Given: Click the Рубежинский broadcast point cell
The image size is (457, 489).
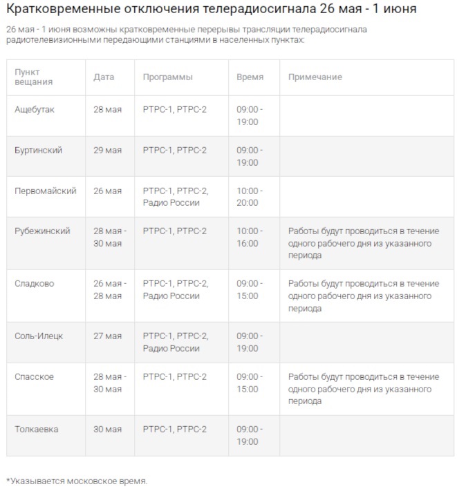Looking at the screenshot, I should (43, 231).
